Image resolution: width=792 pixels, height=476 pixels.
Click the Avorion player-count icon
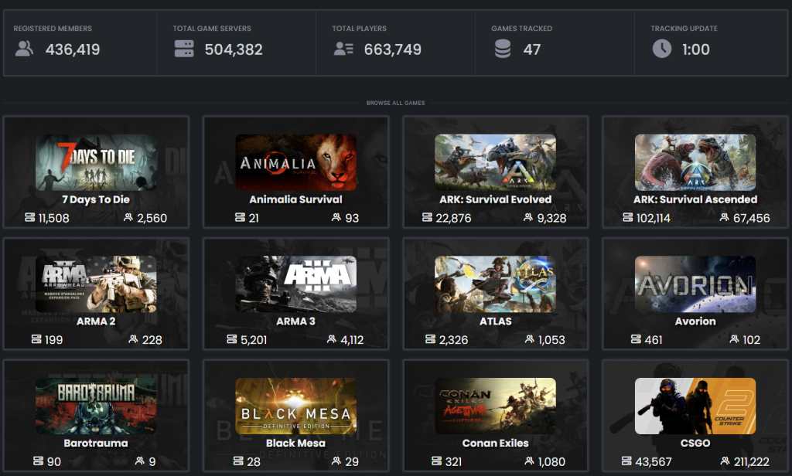point(735,338)
